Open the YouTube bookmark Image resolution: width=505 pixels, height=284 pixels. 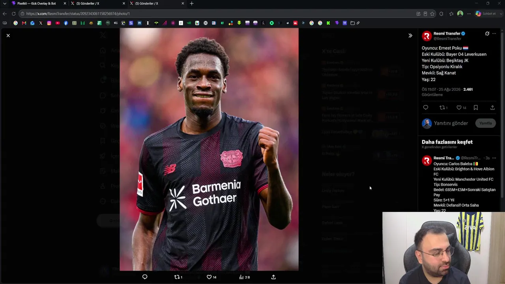pos(58,23)
